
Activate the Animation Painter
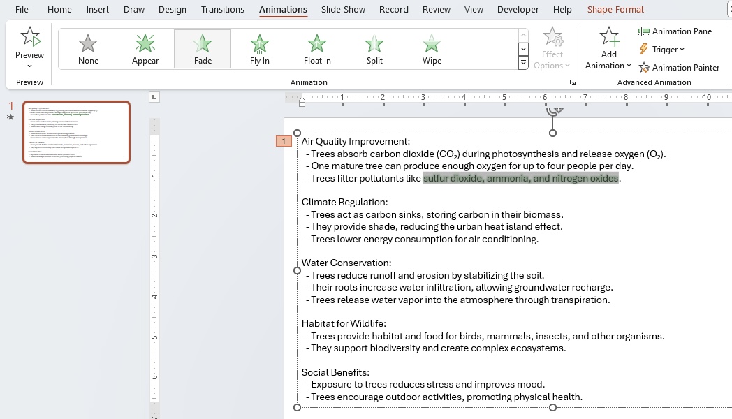[679, 68]
